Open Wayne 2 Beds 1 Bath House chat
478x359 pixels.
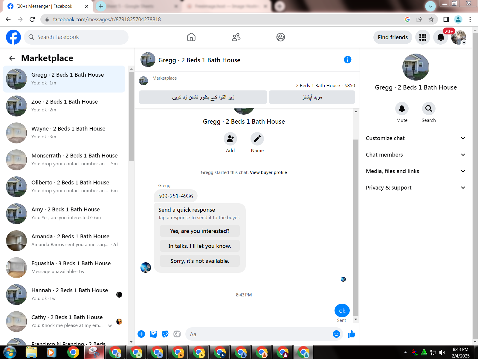click(x=64, y=133)
